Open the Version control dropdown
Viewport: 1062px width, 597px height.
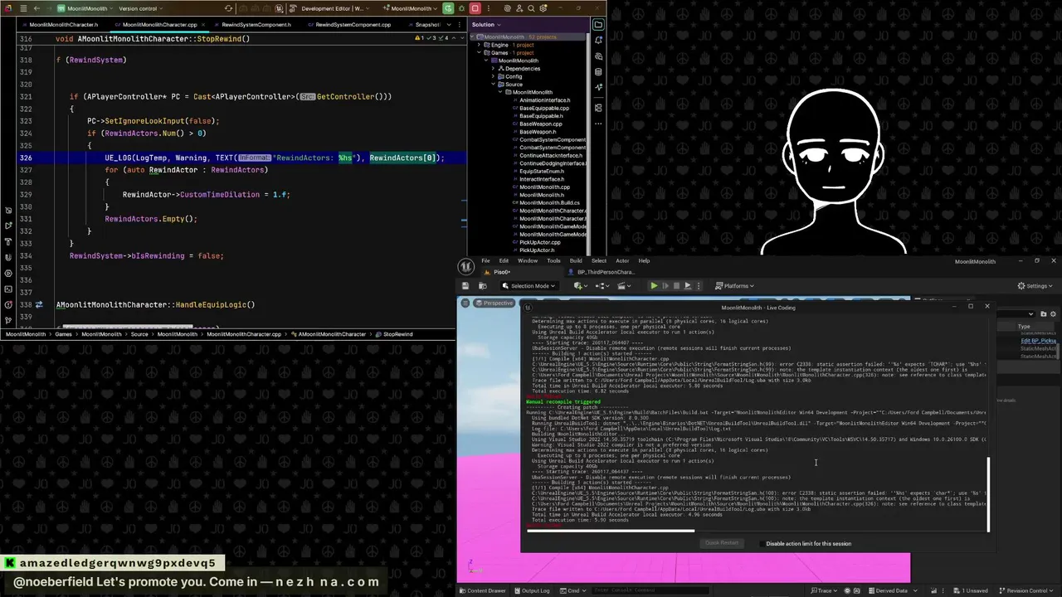click(141, 8)
